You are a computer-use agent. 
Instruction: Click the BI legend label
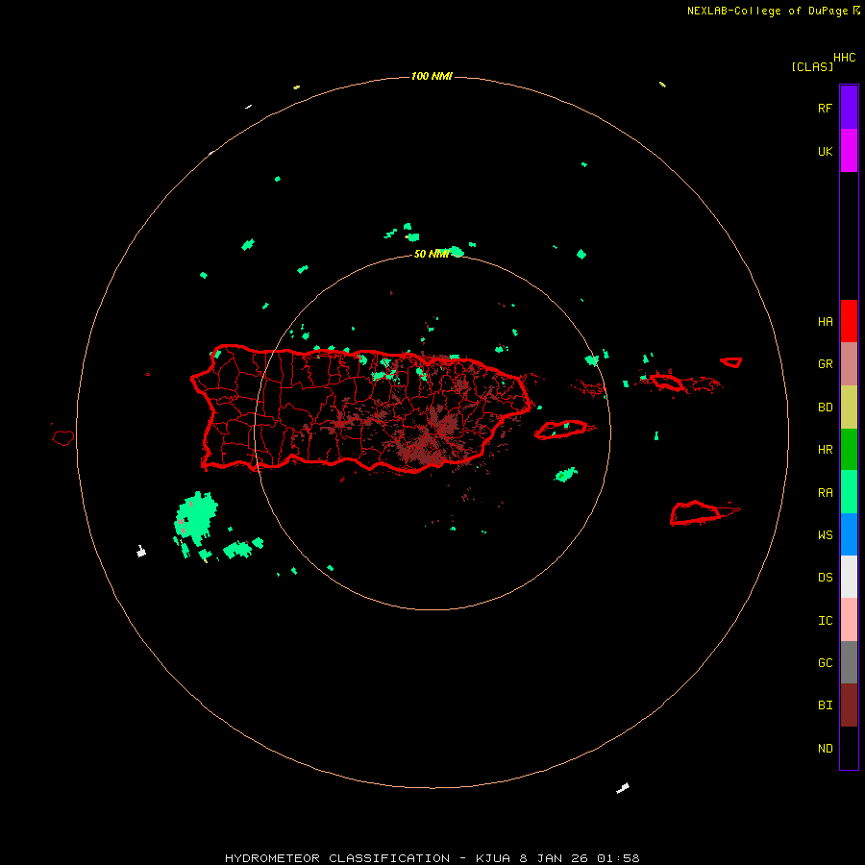[825, 705]
